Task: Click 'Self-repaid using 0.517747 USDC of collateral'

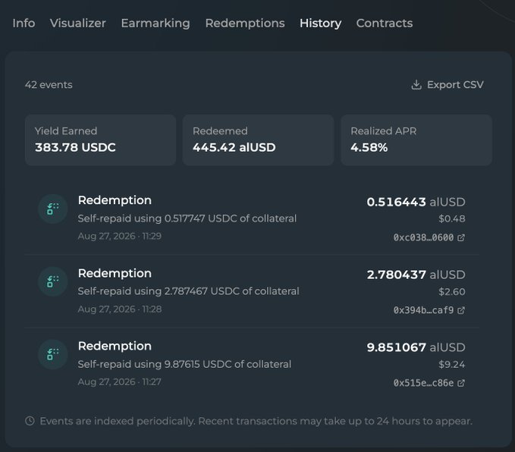Action: pyautogui.click(x=187, y=218)
